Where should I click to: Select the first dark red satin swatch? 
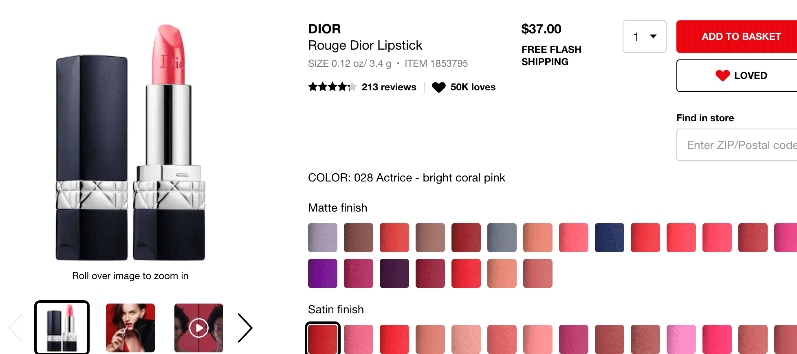click(323, 339)
